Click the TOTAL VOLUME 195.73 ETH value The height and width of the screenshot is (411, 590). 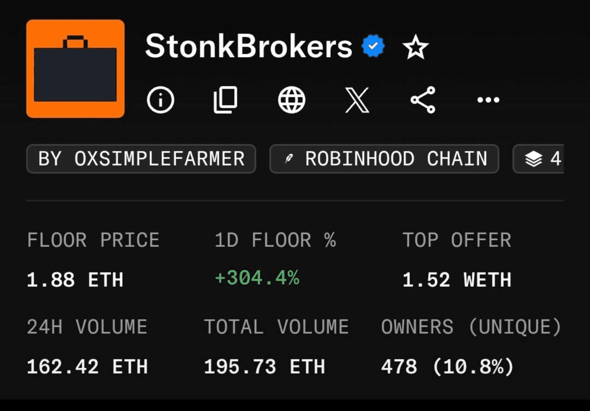(x=265, y=367)
